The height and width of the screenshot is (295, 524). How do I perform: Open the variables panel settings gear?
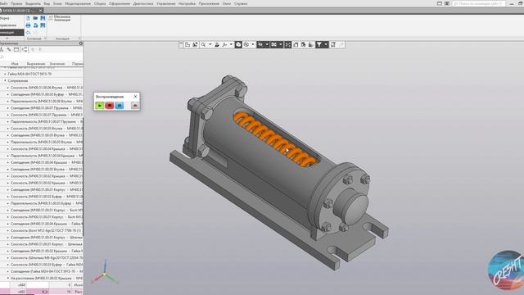coord(80,43)
